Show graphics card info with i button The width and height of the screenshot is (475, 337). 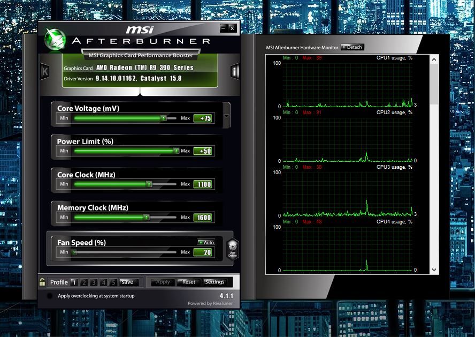(235, 72)
